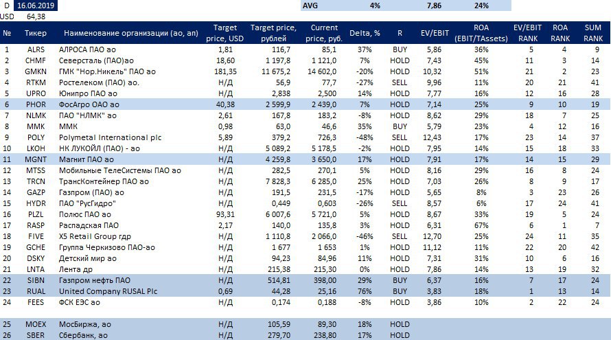611x340 pixels.
Task: Click МосБиржа current price 89,30
Action: (x=327, y=324)
